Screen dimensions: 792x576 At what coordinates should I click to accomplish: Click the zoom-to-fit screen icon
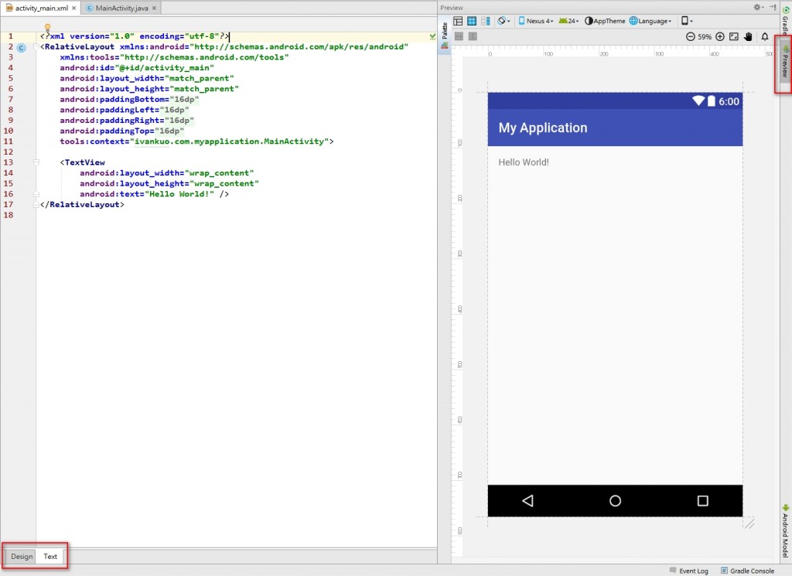tap(734, 36)
